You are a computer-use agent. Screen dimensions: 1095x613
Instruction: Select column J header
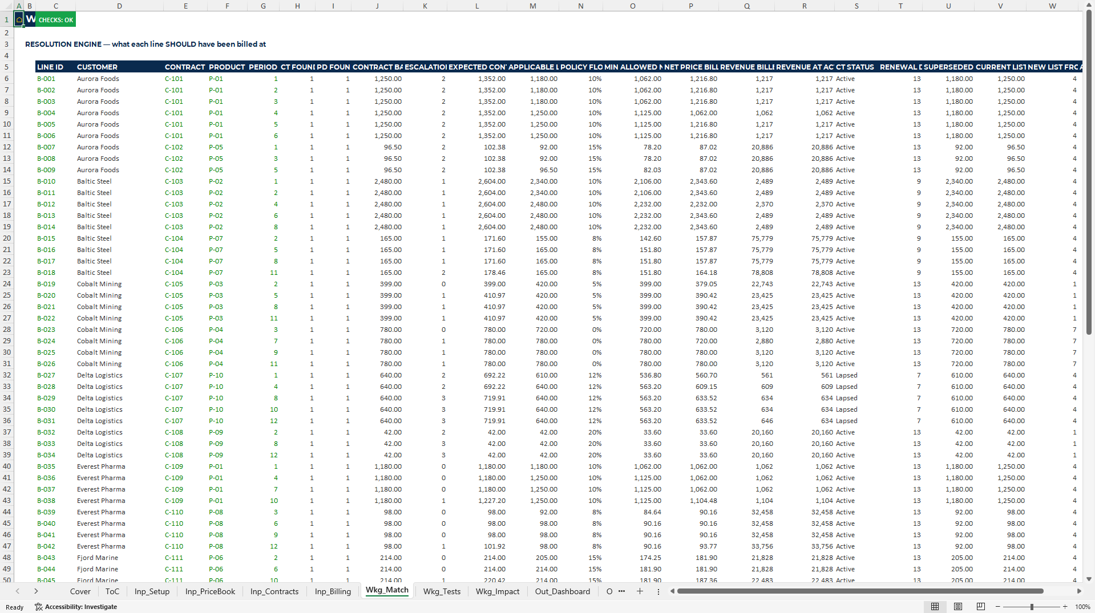(377, 6)
